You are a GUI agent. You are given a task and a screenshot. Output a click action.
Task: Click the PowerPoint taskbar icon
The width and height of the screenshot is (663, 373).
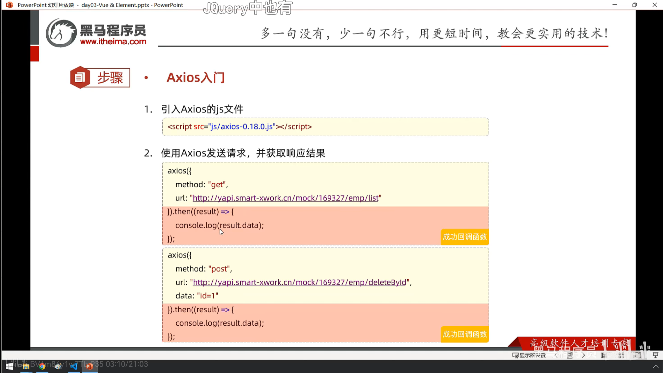pyautogui.click(x=90, y=366)
